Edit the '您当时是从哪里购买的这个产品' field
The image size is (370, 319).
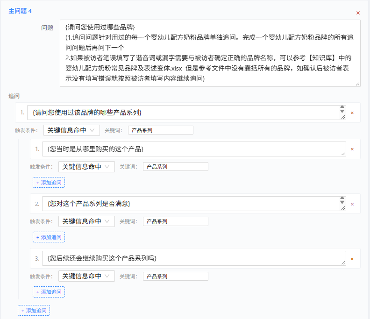pyautogui.click(x=194, y=149)
